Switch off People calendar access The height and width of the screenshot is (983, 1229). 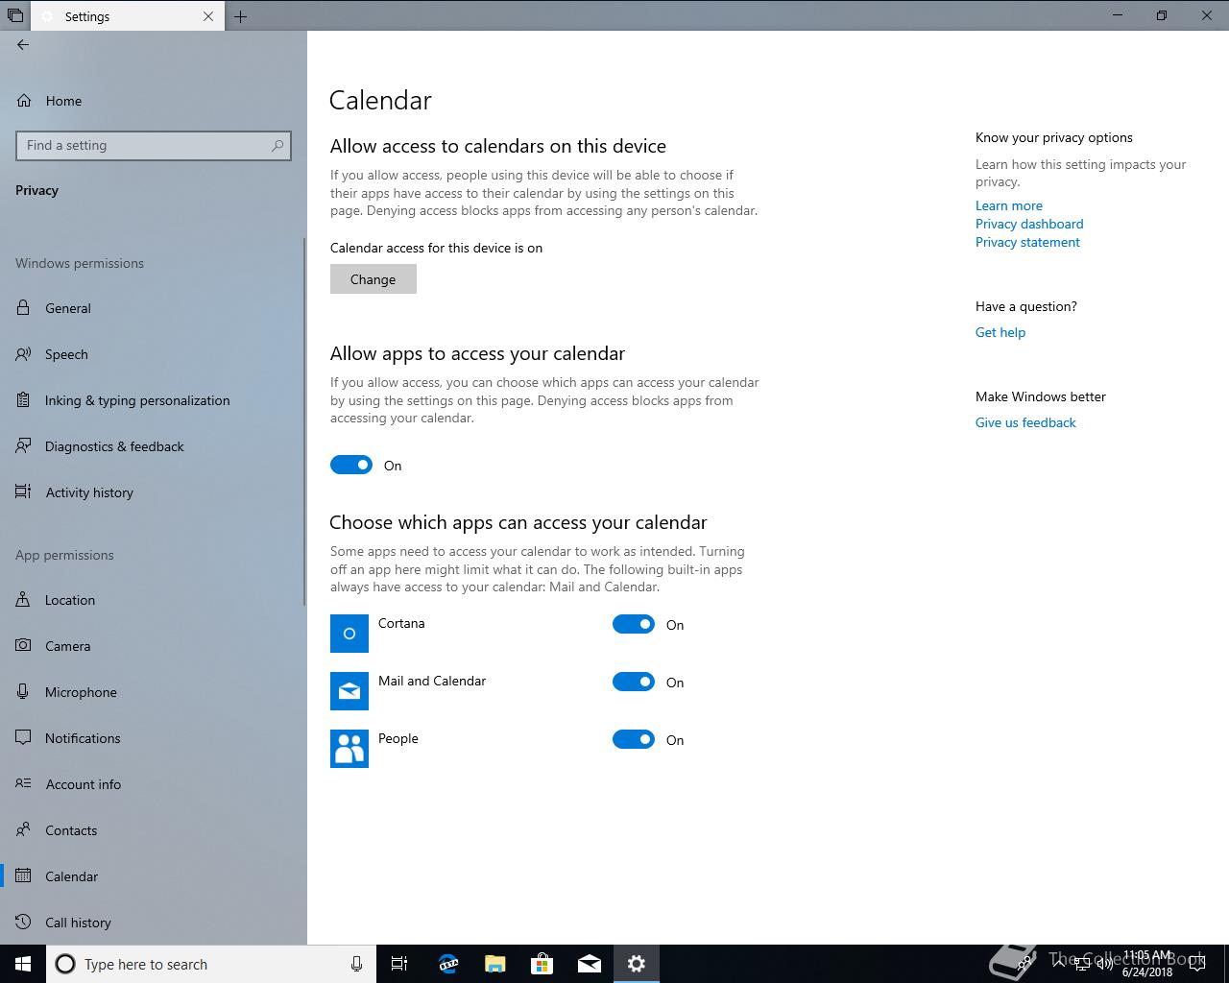[634, 740]
